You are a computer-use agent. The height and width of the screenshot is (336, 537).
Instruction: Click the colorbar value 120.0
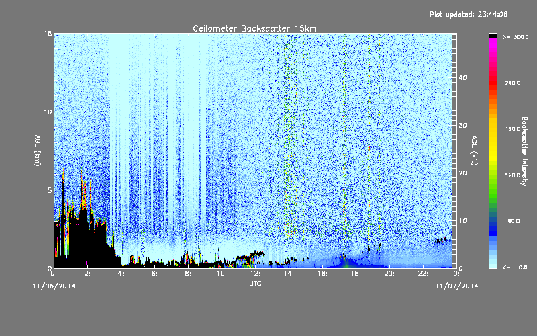point(513,175)
